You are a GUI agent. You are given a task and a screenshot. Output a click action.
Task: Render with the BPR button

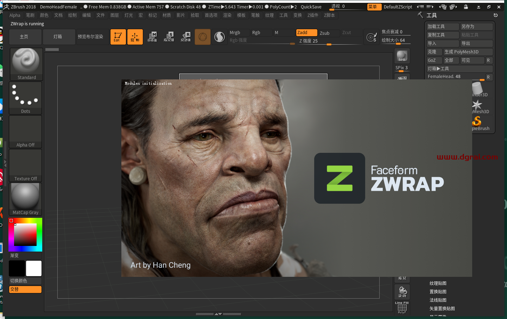[402, 56]
